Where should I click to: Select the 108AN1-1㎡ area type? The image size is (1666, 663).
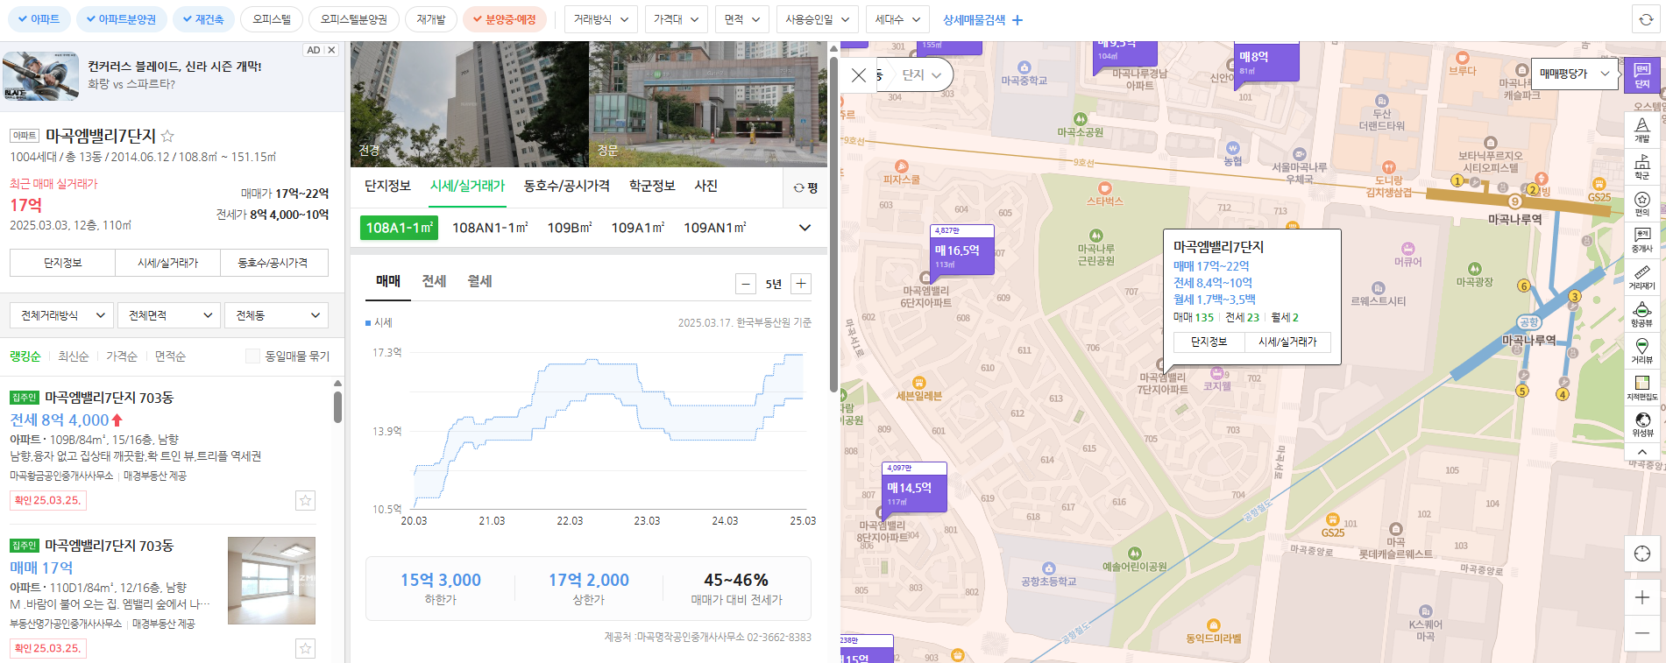[x=490, y=228]
